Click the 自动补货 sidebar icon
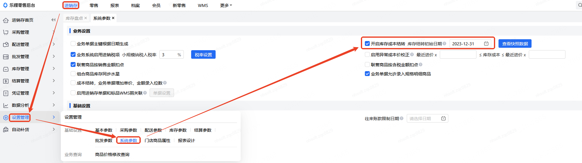This screenshot has height=163, width=582. click(x=6, y=130)
